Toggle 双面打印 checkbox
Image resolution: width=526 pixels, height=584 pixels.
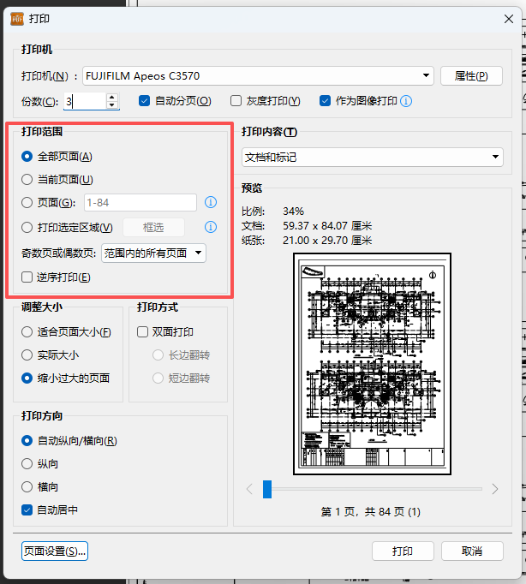click(144, 332)
